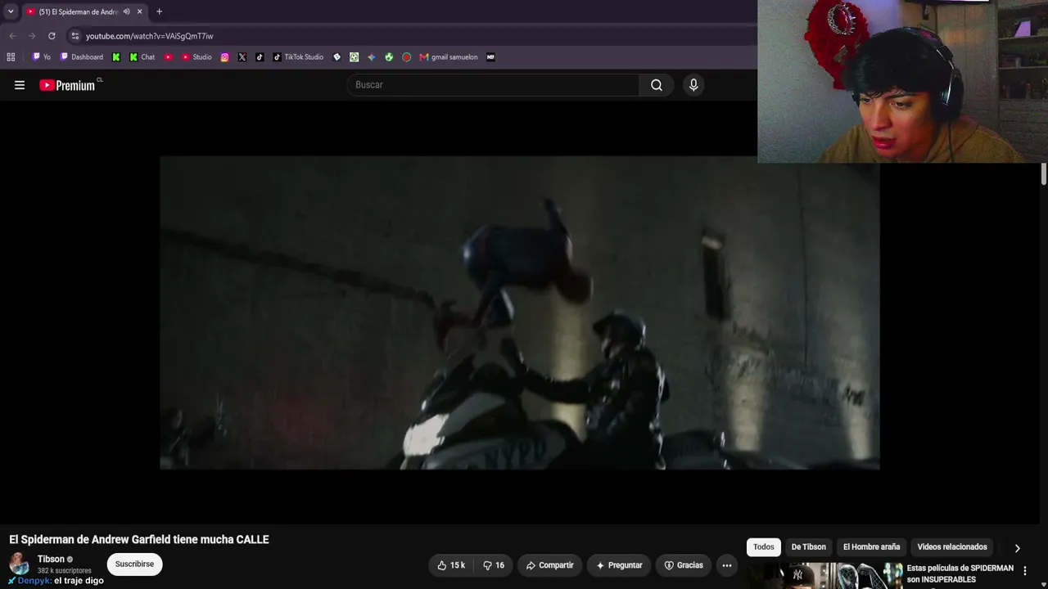
Task: Open the unlabeled TikTok icon bookmark
Action: pyautogui.click(x=260, y=57)
